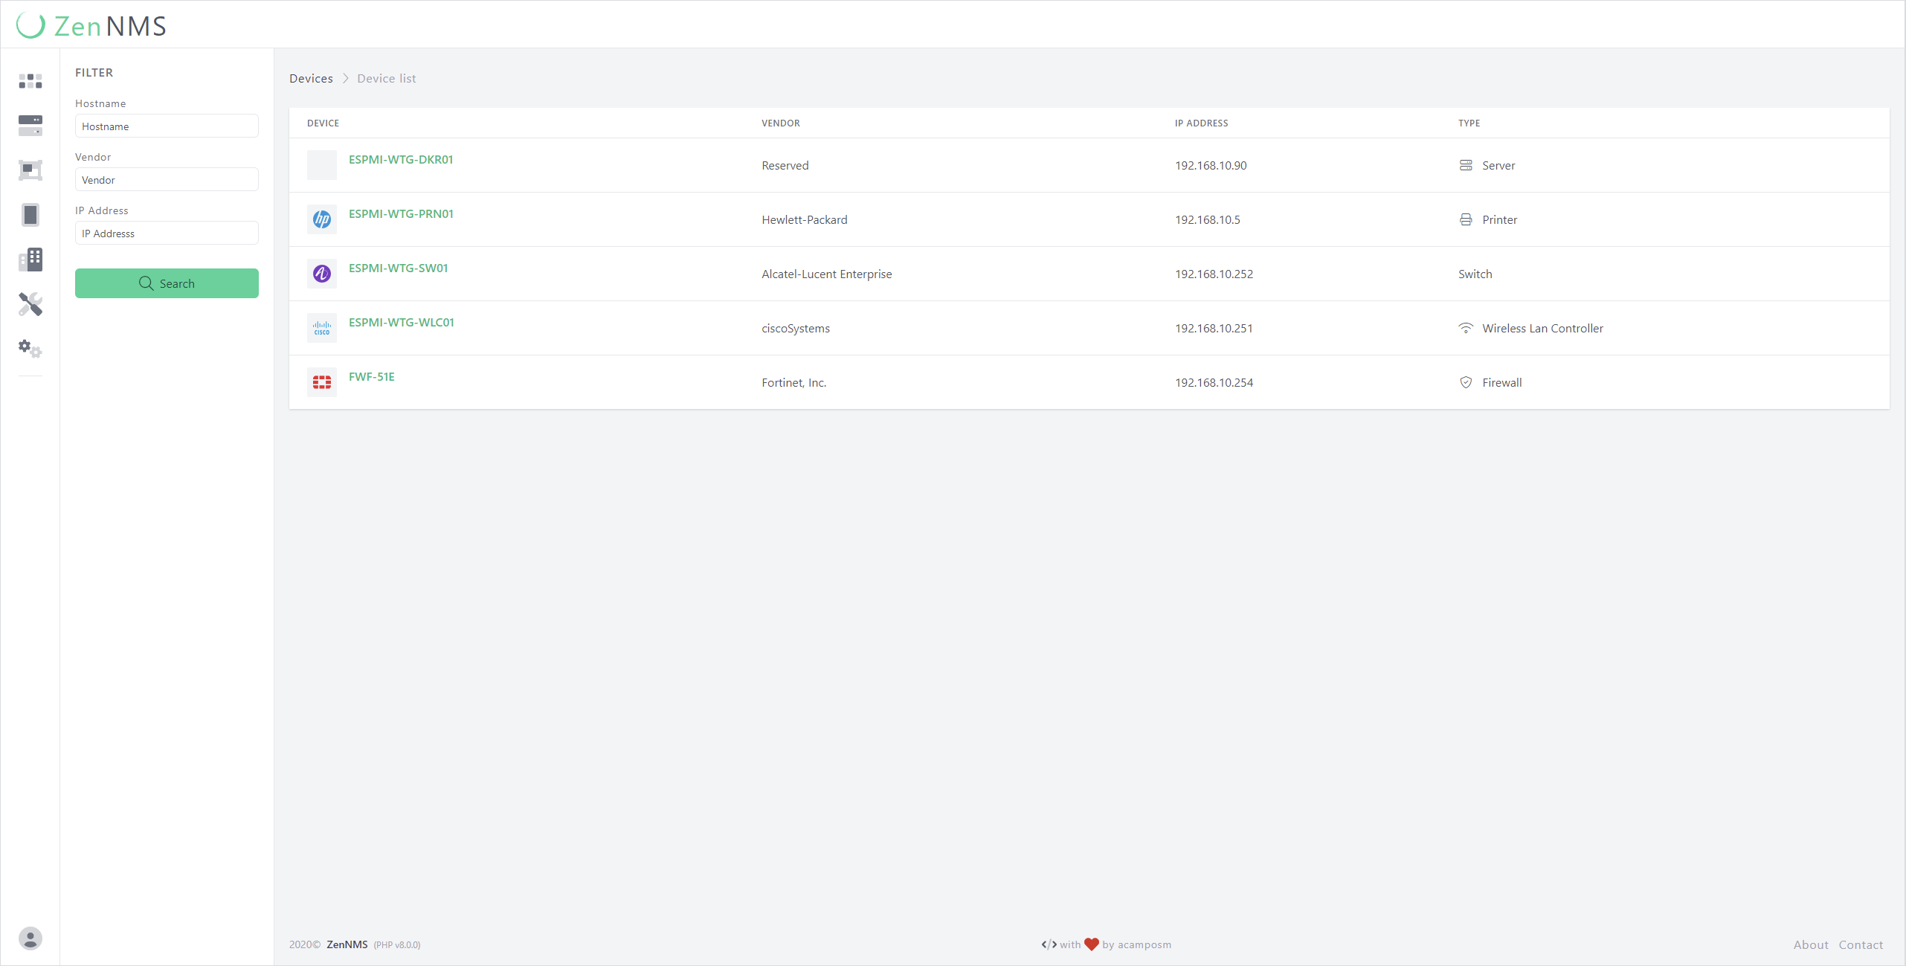Click the Cisco logo for ESPMI-WTG-WLC01
1906x966 pixels.
point(322,328)
